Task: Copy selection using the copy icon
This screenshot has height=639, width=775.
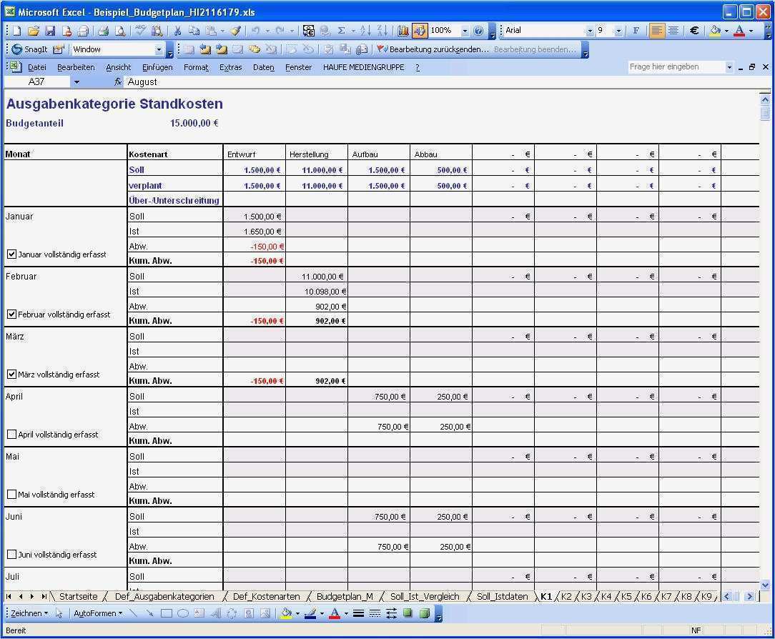Action: point(194,31)
